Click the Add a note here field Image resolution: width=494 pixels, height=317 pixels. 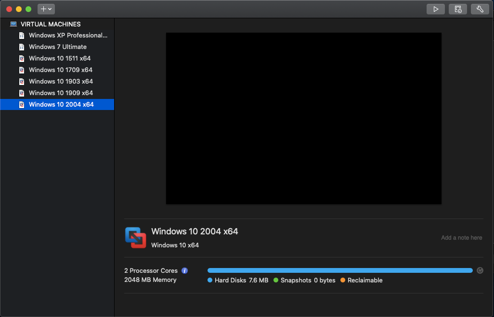click(461, 238)
